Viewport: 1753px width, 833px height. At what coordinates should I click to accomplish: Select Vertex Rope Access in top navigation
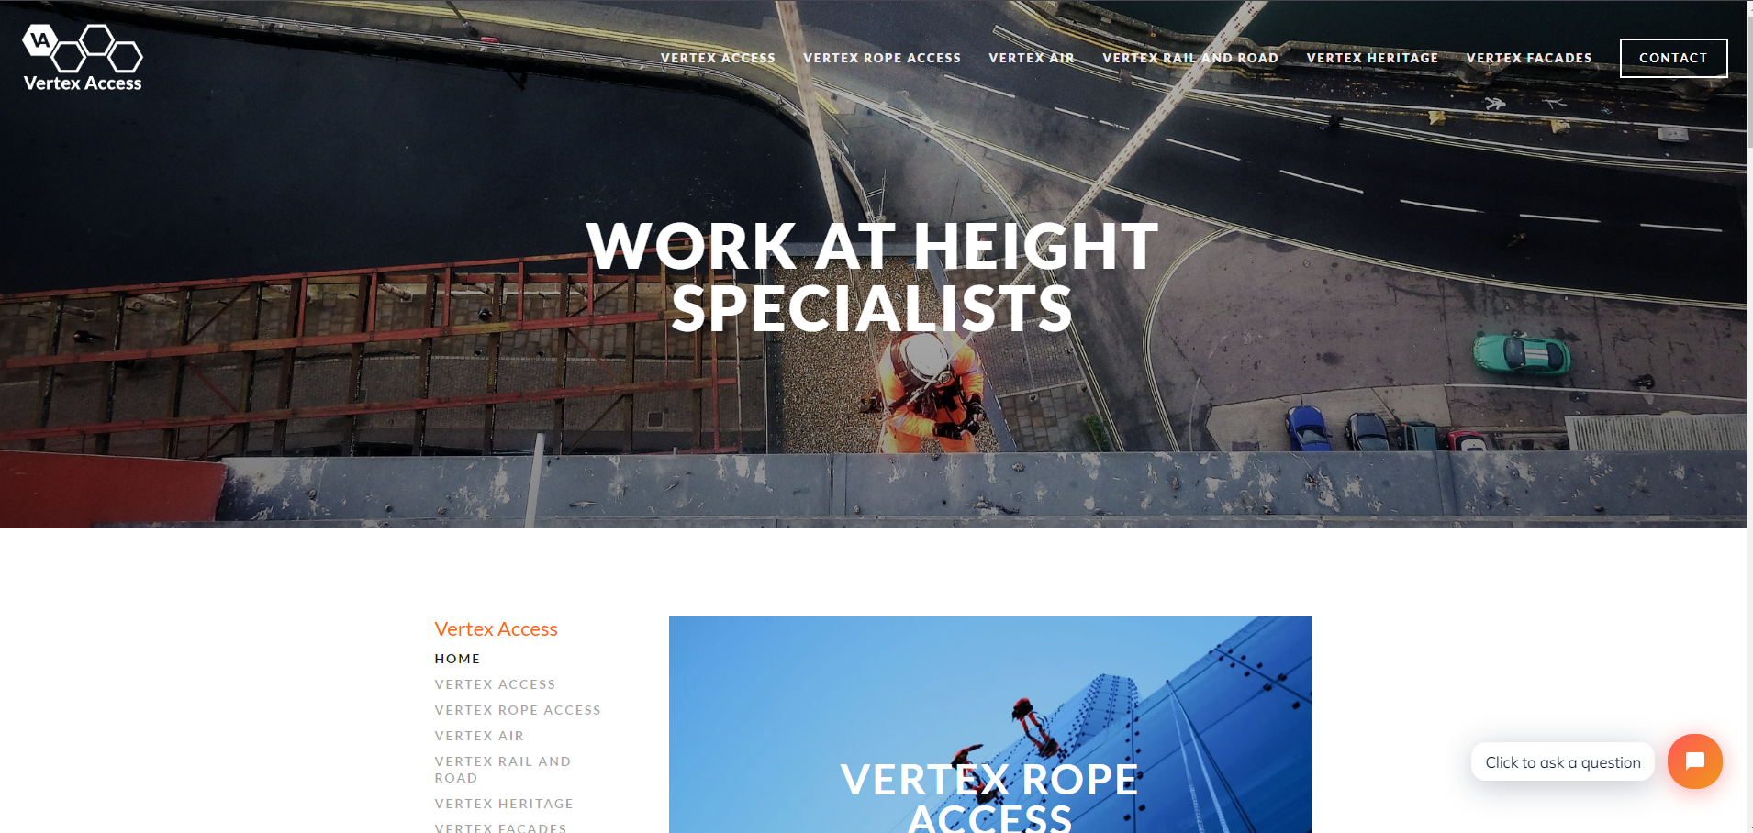(882, 58)
